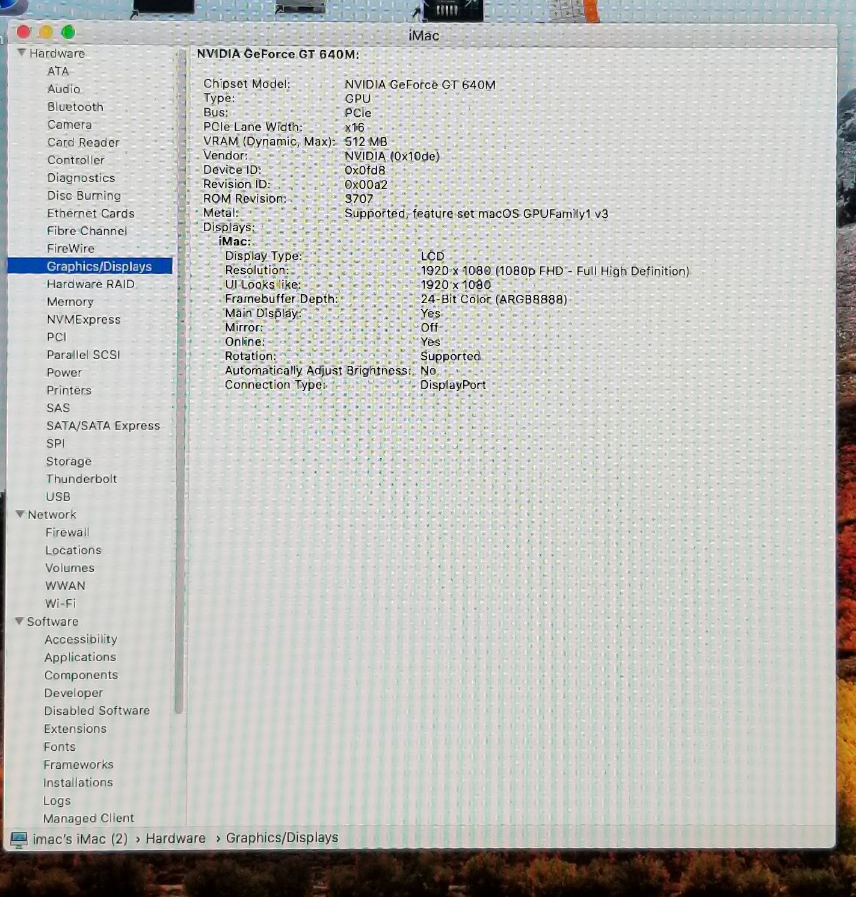The height and width of the screenshot is (897, 856).
Task: Select Storage in the sidebar
Action: click(x=69, y=461)
